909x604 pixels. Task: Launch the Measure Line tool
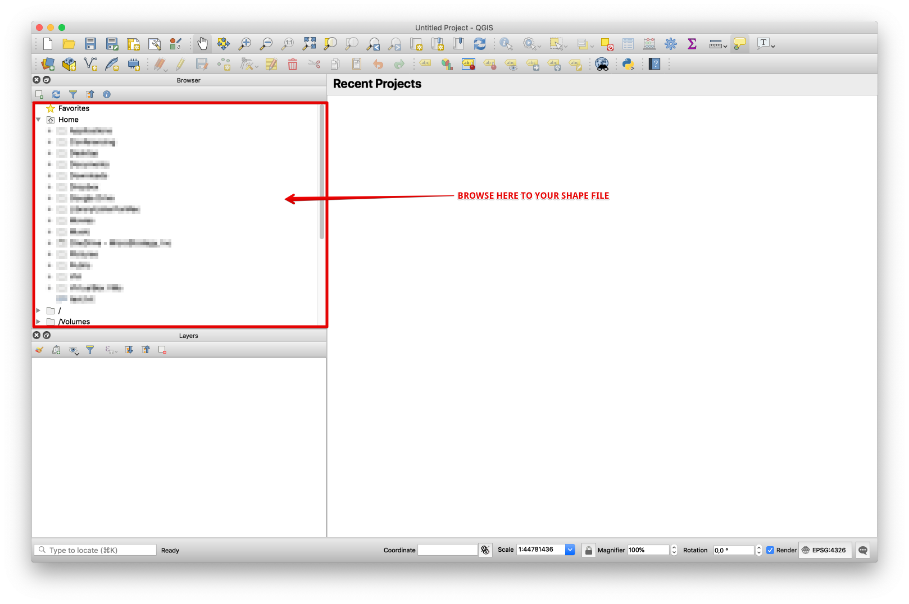[x=715, y=43]
